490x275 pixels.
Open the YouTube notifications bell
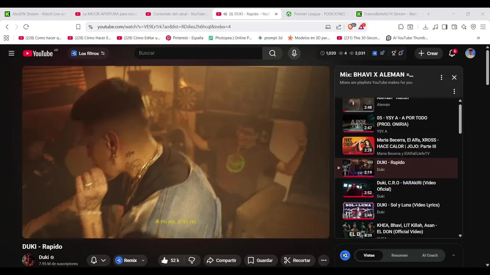click(452, 53)
